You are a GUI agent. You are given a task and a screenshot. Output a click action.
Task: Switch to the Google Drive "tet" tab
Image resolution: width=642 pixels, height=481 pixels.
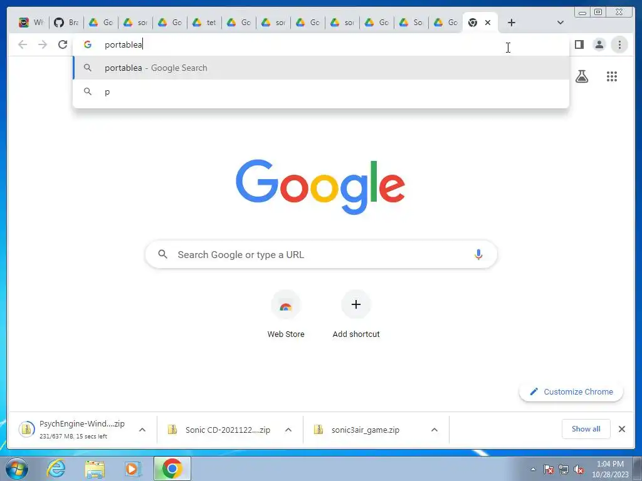tap(204, 23)
